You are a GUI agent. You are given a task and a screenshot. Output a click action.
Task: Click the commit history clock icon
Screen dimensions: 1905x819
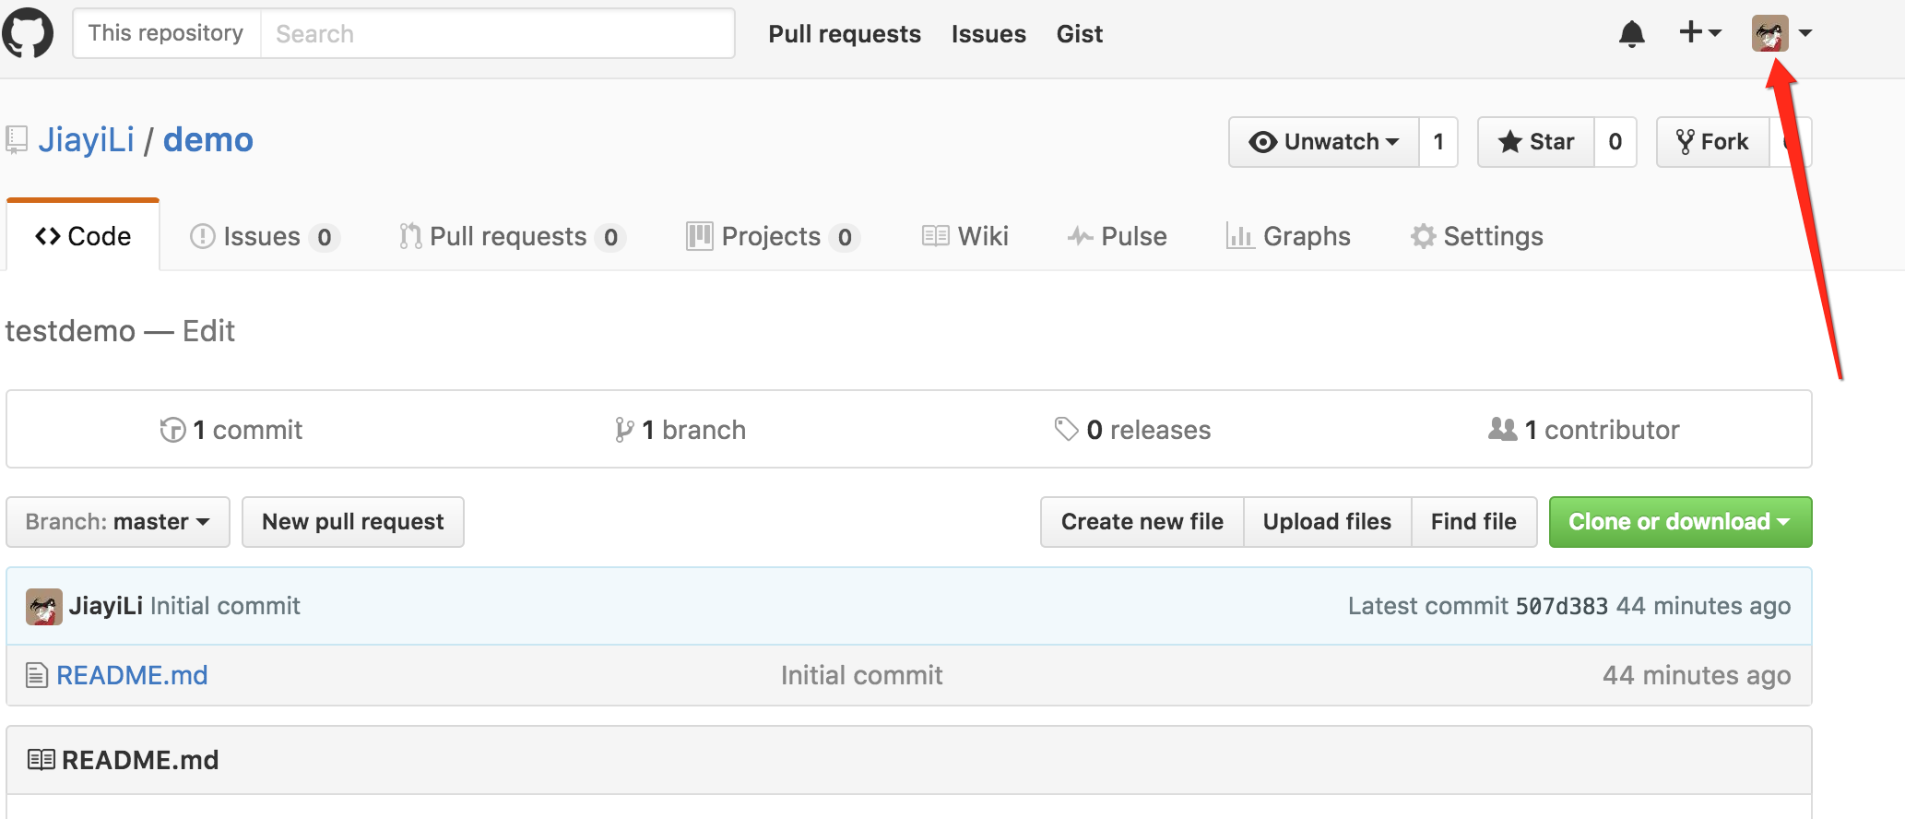pyautogui.click(x=172, y=430)
